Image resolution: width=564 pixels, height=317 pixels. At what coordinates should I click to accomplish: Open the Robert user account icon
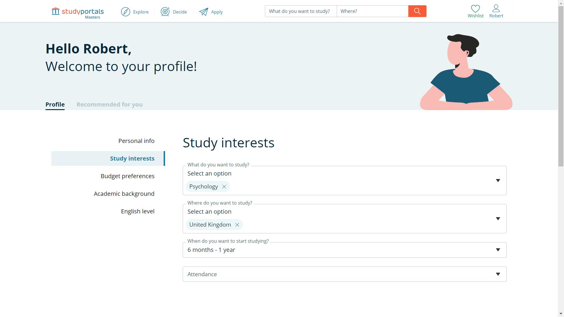click(496, 9)
